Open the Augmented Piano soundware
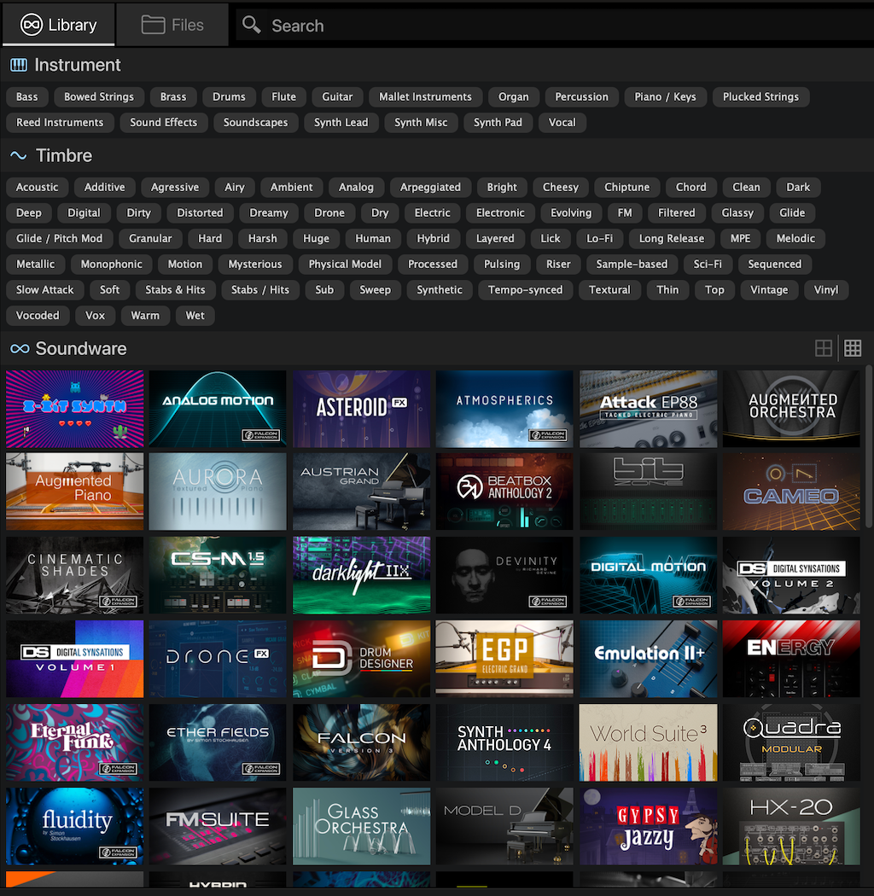This screenshot has width=874, height=896. 75,492
